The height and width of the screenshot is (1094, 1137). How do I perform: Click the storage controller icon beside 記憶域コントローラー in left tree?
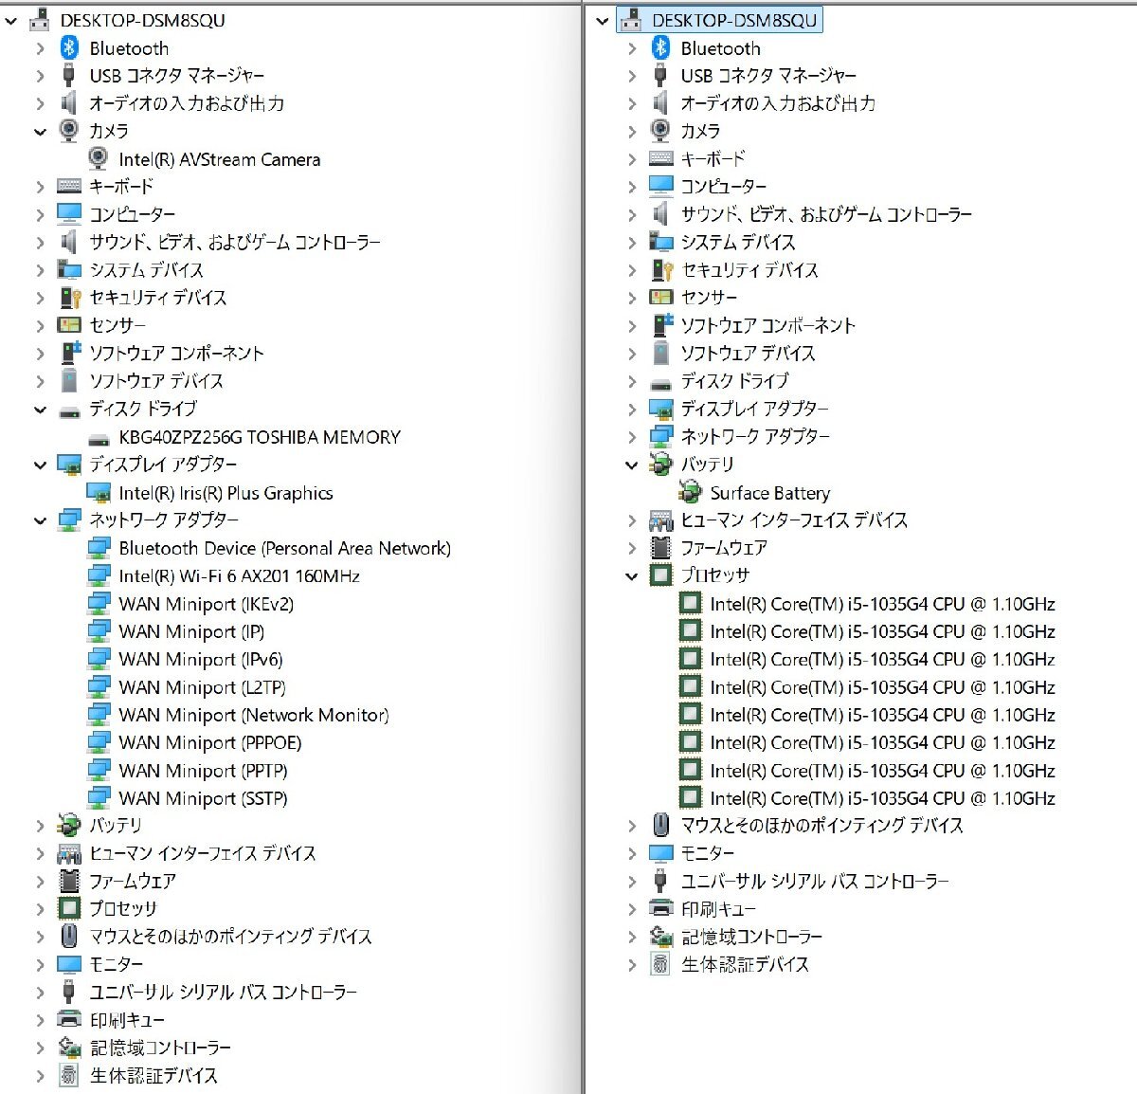coord(69,1047)
